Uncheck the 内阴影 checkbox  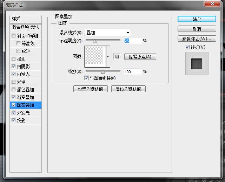click(x=13, y=66)
